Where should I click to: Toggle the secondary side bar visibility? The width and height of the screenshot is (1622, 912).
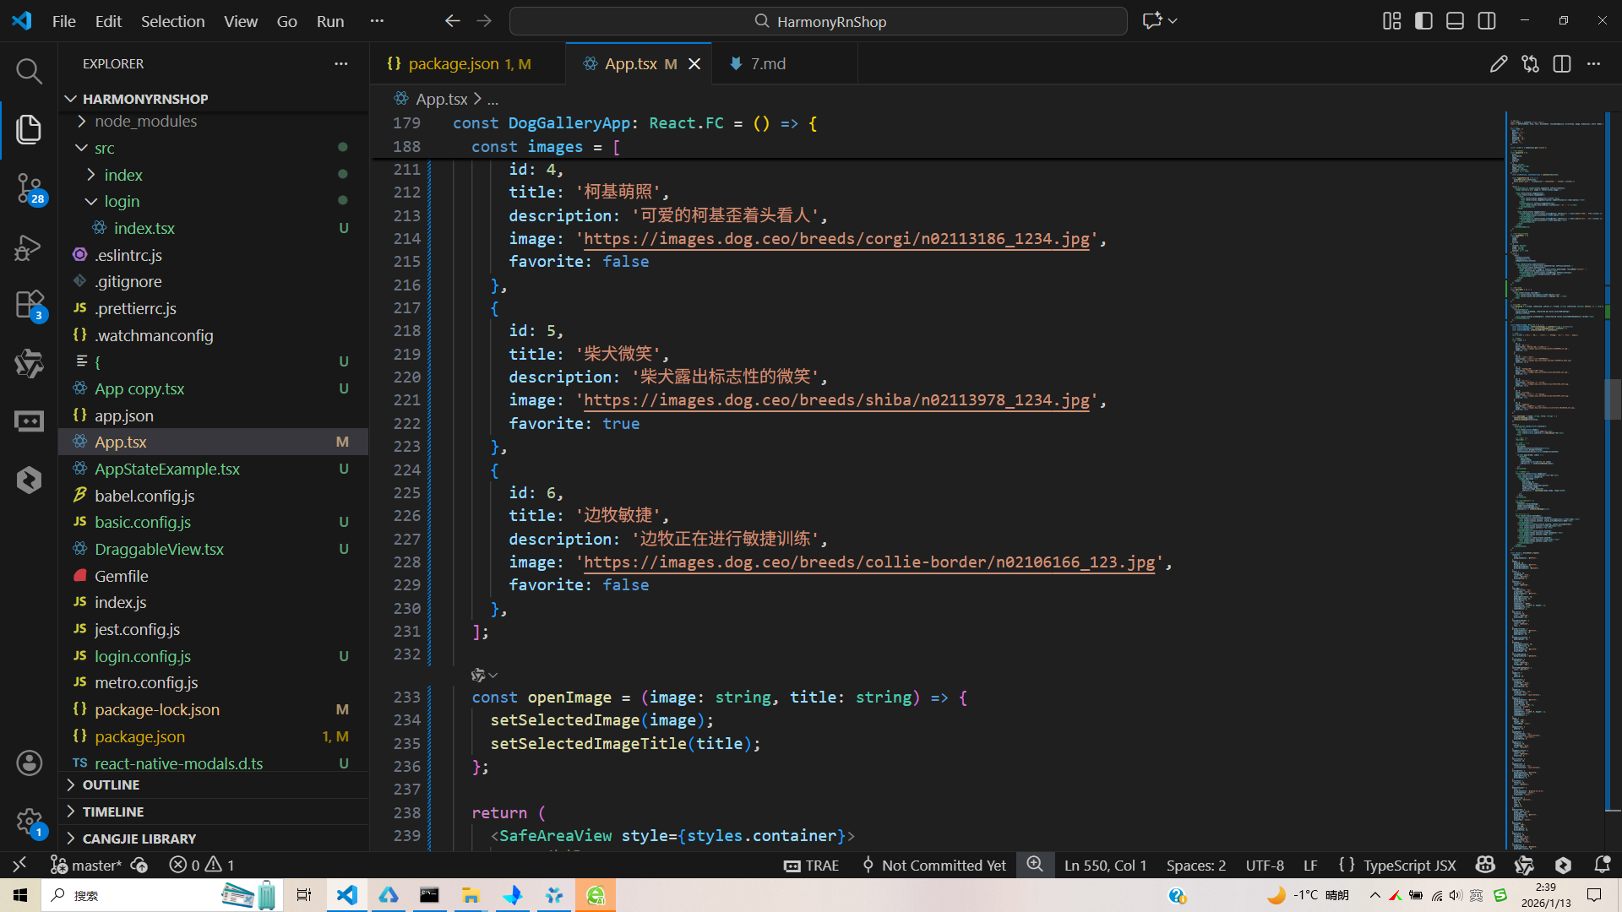(1487, 21)
